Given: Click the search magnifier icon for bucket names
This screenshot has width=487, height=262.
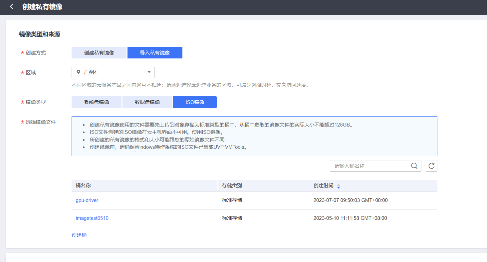Looking at the screenshot, I should click(x=414, y=166).
